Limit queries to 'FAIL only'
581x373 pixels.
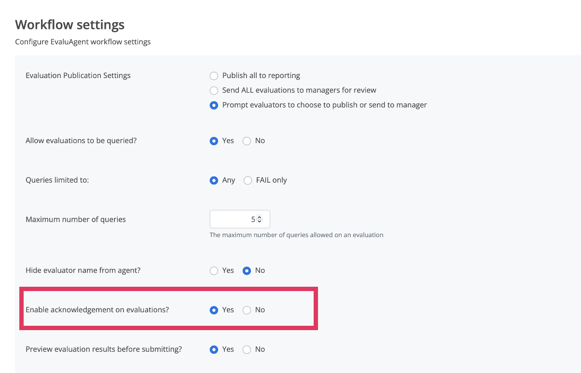pyautogui.click(x=248, y=181)
